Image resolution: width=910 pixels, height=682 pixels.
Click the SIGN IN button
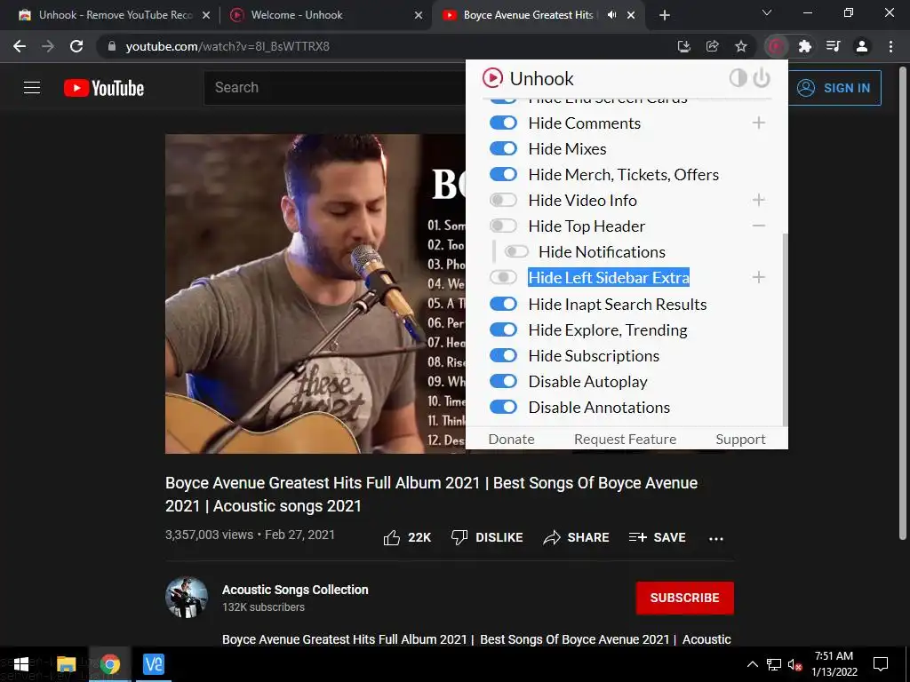(834, 88)
